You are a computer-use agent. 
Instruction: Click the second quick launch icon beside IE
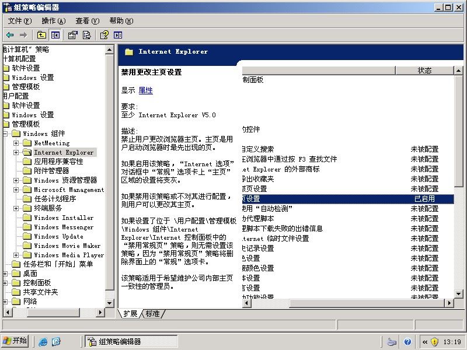56,342
